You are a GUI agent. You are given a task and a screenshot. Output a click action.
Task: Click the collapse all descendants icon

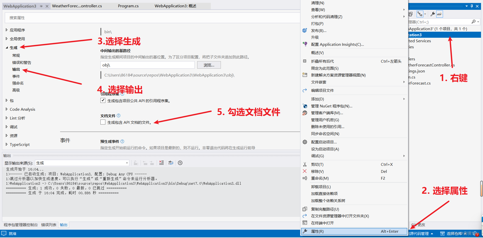click(x=305, y=61)
